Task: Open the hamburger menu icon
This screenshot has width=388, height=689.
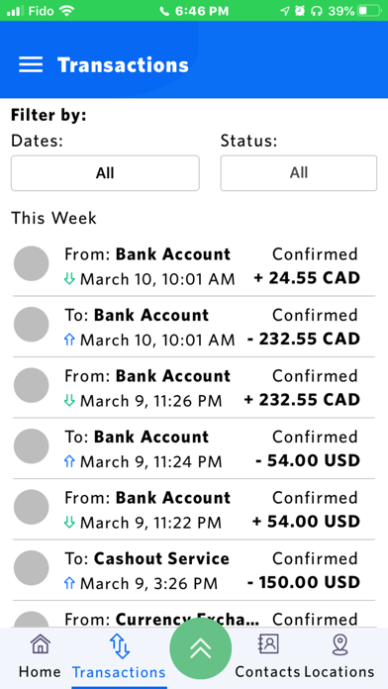Action: tap(31, 64)
